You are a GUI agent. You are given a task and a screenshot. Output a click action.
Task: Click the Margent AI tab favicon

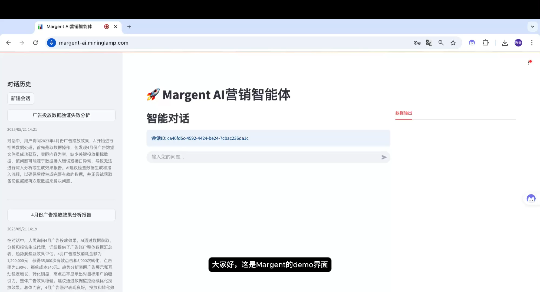tap(40, 27)
